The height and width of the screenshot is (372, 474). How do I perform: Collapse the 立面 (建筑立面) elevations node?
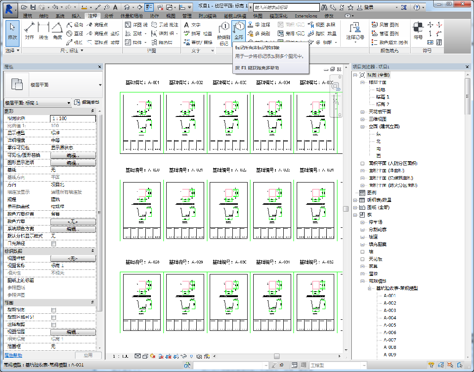pos(362,127)
